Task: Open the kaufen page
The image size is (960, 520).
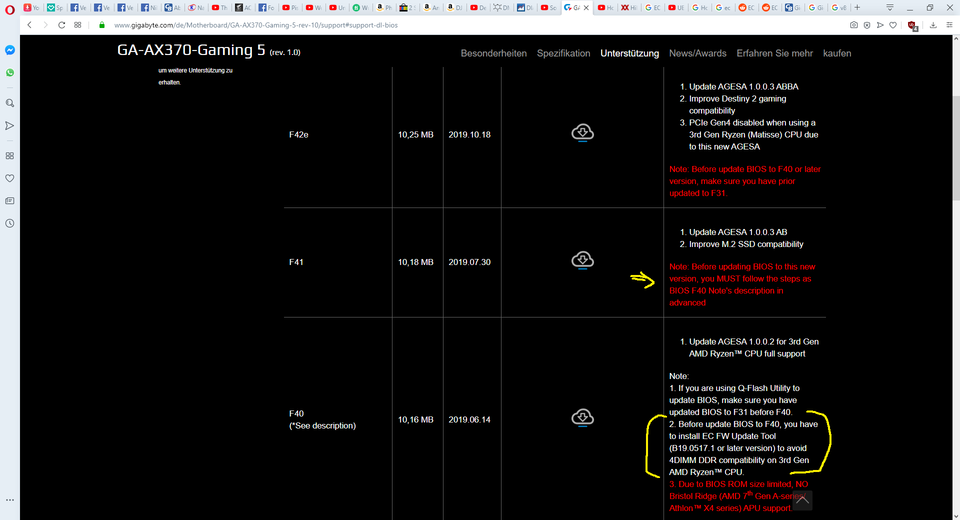Action: click(837, 53)
